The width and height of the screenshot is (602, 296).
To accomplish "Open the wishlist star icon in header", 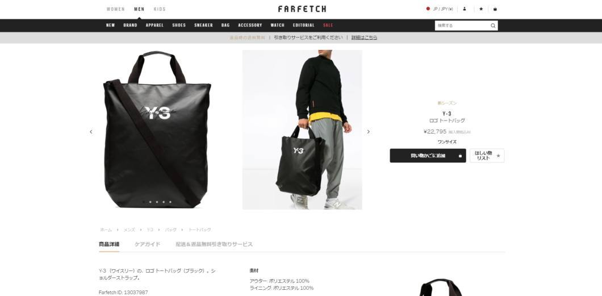I will coord(481,9).
